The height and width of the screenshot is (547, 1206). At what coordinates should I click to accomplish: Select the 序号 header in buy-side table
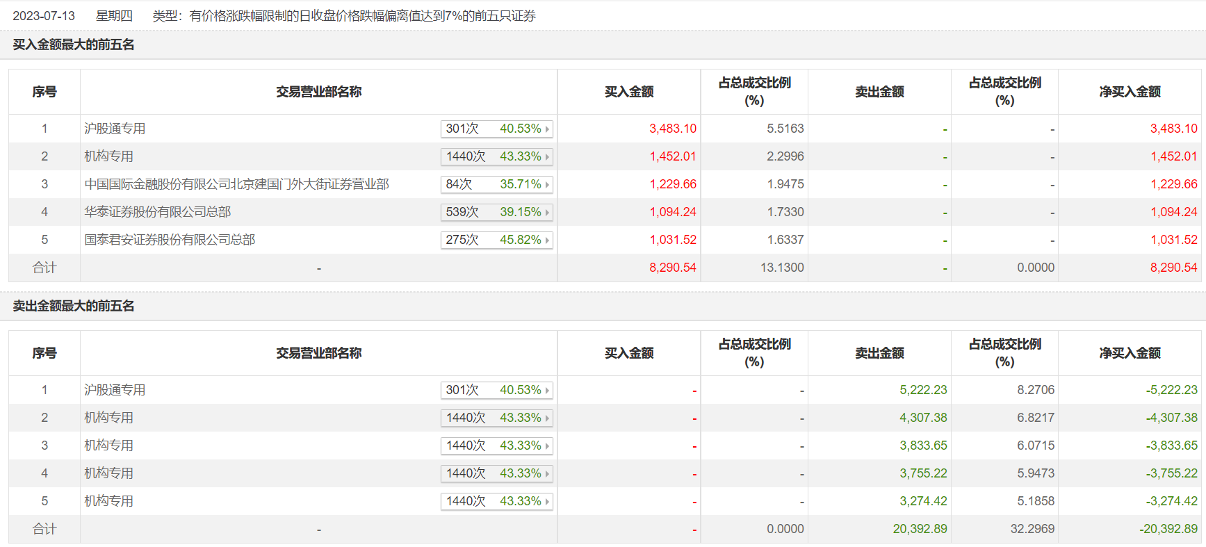pyautogui.click(x=44, y=92)
